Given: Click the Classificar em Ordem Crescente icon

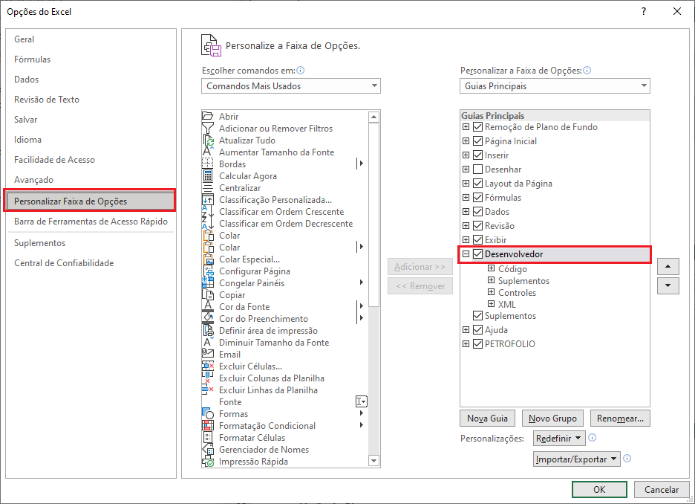Looking at the screenshot, I should pyautogui.click(x=209, y=211).
